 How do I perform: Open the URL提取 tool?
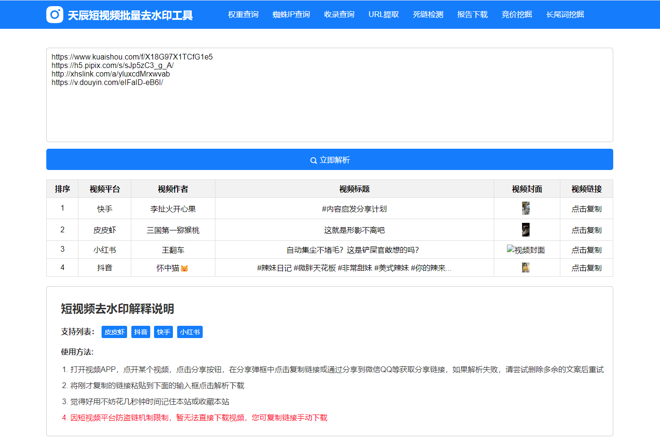[x=383, y=15]
